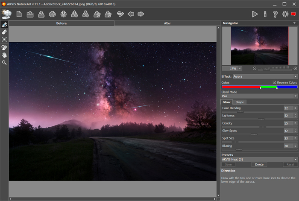Click the green section of Colors gradient

point(269,87)
